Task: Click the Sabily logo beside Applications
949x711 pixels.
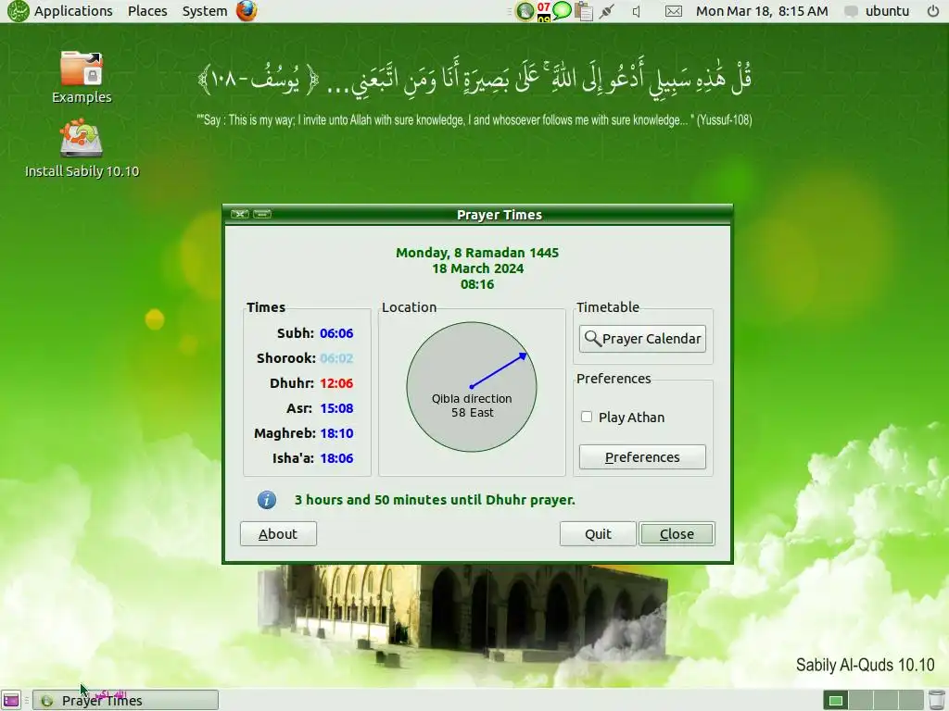Action: (x=19, y=11)
